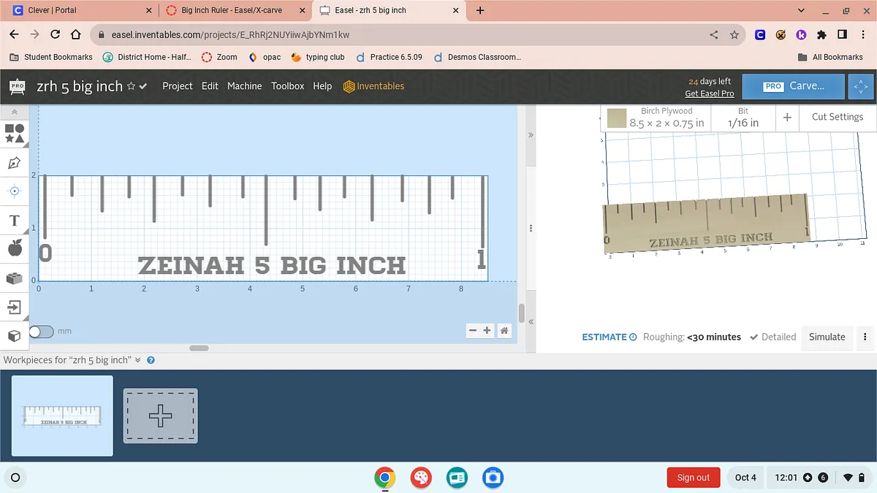Star the zrh 5 big inch project

coord(131,86)
